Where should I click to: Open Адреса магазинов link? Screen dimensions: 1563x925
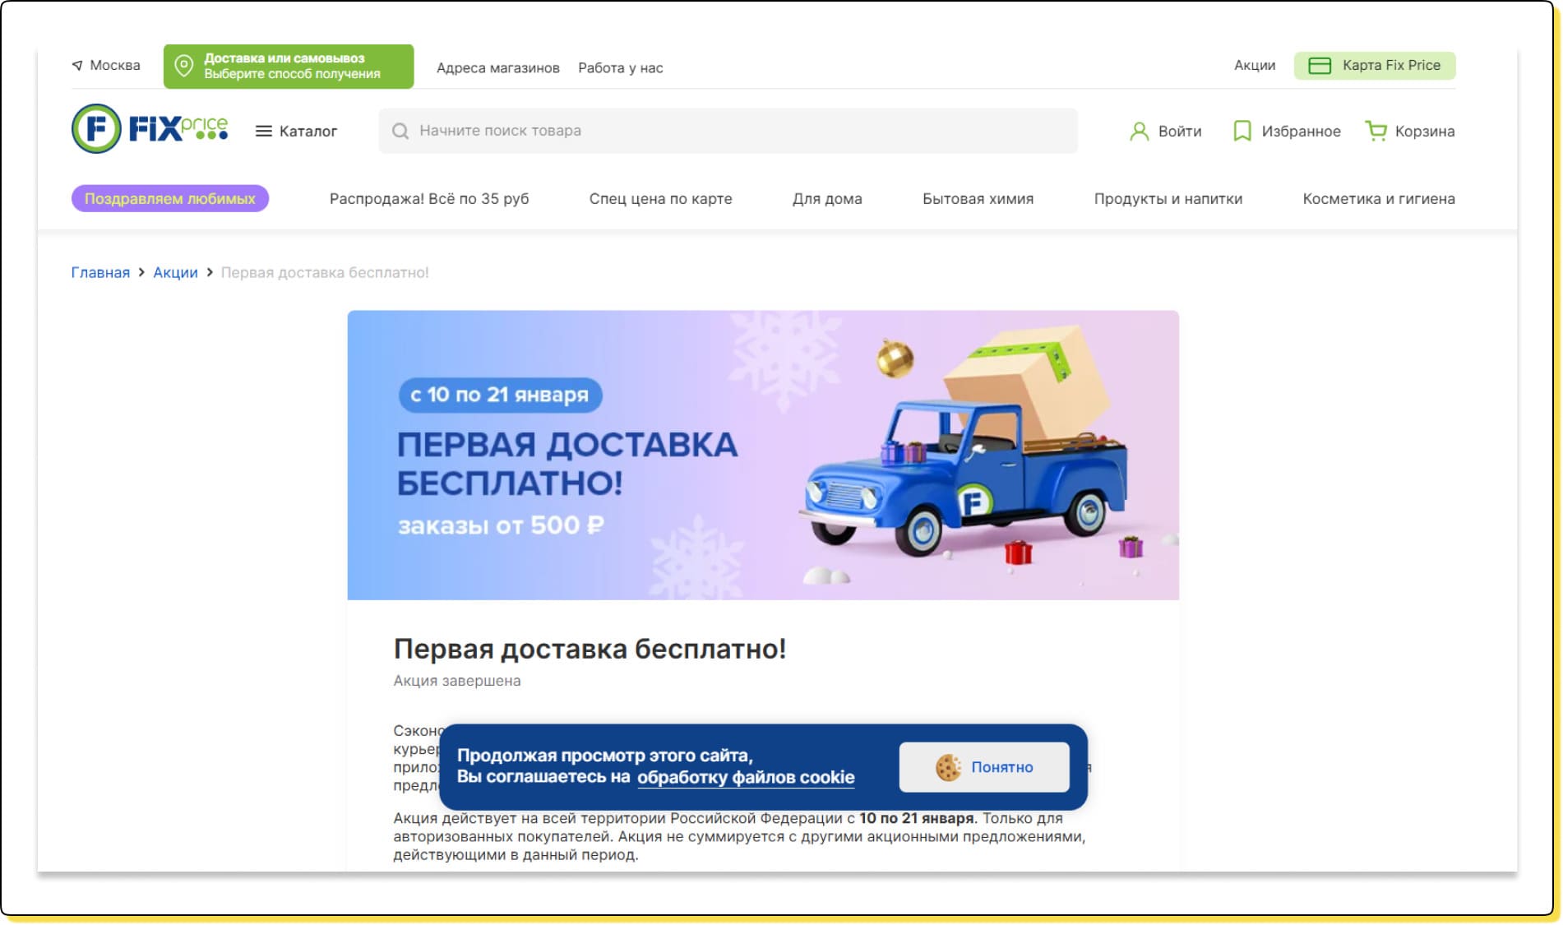[497, 68]
